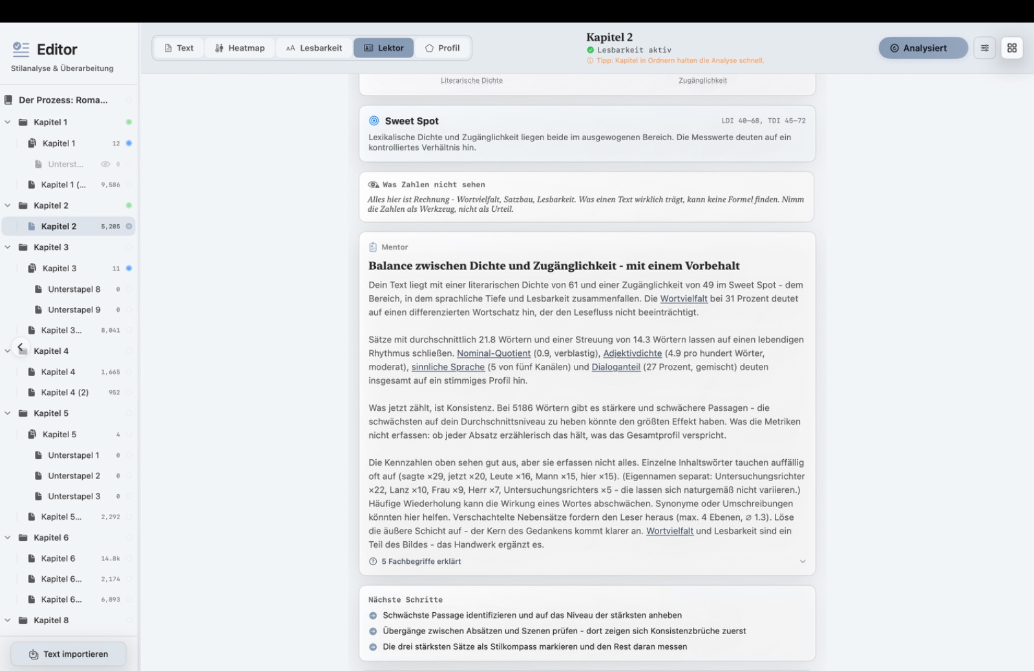1034x671 pixels.
Task: Toggle the blue status dot on Kapitel 3 row with count 11
Action: click(x=129, y=268)
